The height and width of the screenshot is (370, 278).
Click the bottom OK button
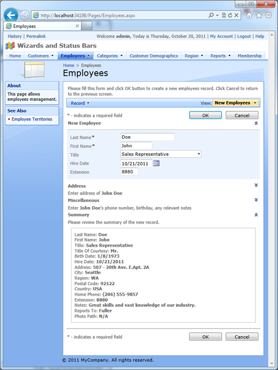pyautogui.click(x=205, y=337)
